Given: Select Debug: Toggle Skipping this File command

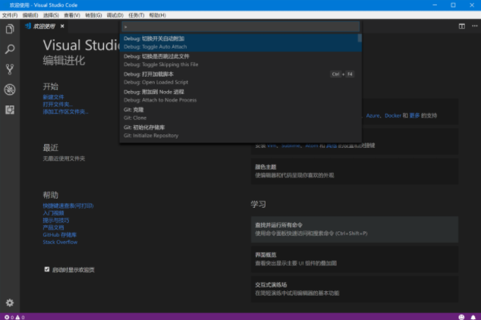Looking at the screenshot, I should pos(240,61).
